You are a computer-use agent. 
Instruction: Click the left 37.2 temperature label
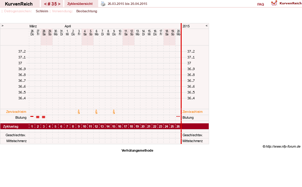point(22,51)
